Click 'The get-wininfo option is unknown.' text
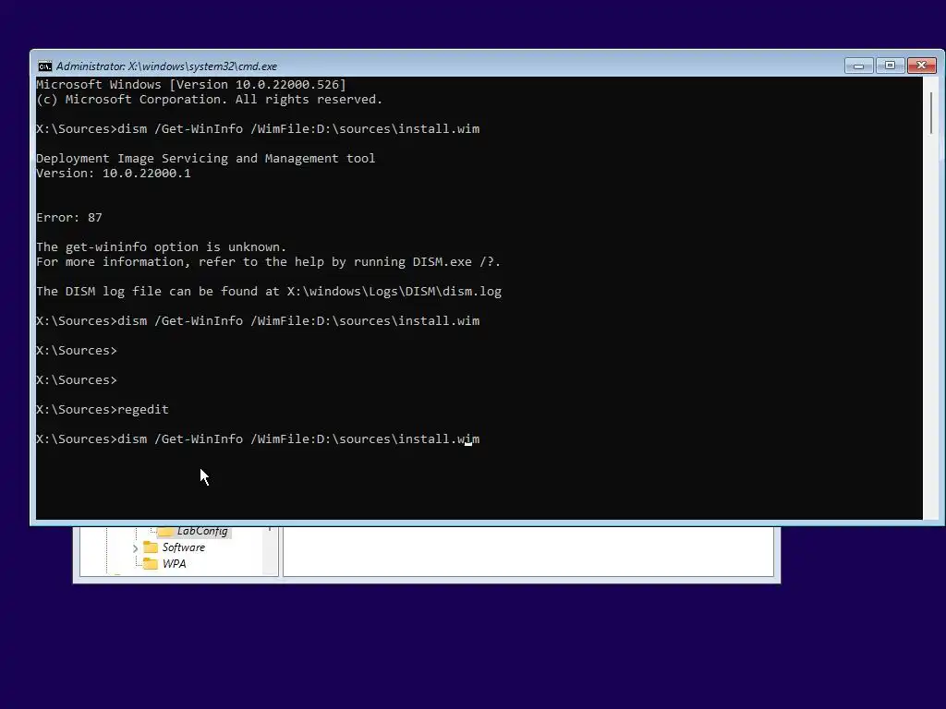946x709 pixels. [161, 247]
